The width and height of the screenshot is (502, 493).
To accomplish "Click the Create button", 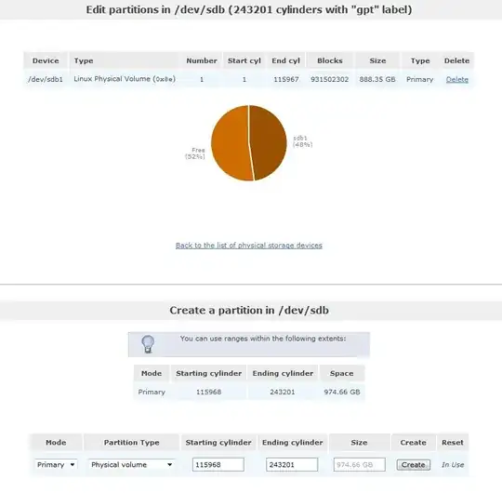I will click(414, 465).
